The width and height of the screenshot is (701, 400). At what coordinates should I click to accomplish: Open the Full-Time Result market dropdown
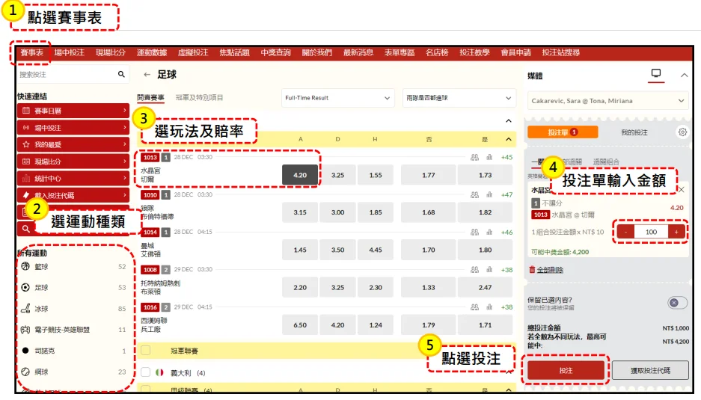(x=338, y=98)
